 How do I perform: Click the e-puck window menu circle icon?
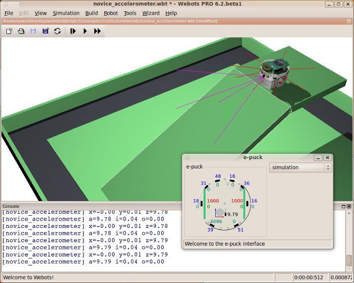click(x=187, y=158)
